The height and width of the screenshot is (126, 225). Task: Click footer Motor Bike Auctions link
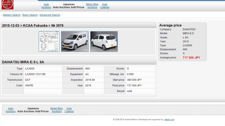(57, 110)
